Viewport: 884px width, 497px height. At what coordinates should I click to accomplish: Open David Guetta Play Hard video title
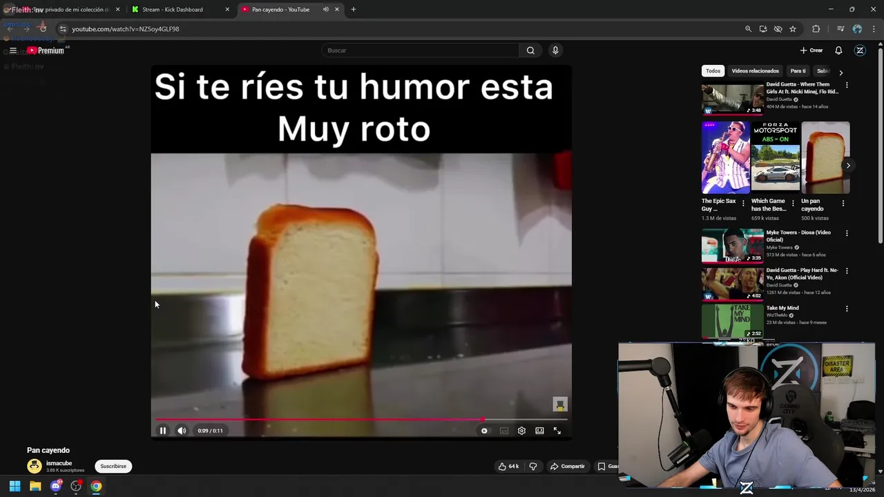pyautogui.click(x=802, y=274)
